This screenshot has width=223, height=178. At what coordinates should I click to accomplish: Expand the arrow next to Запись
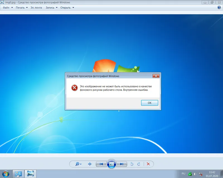tap(57, 8)
